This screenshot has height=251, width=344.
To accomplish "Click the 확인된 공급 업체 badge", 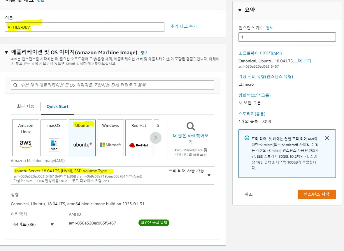I will tap(154, 223).
